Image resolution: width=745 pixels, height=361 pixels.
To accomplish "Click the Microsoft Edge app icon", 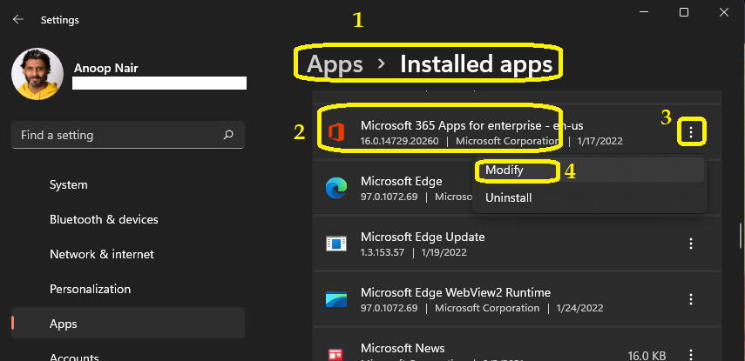I will [336, 188].
